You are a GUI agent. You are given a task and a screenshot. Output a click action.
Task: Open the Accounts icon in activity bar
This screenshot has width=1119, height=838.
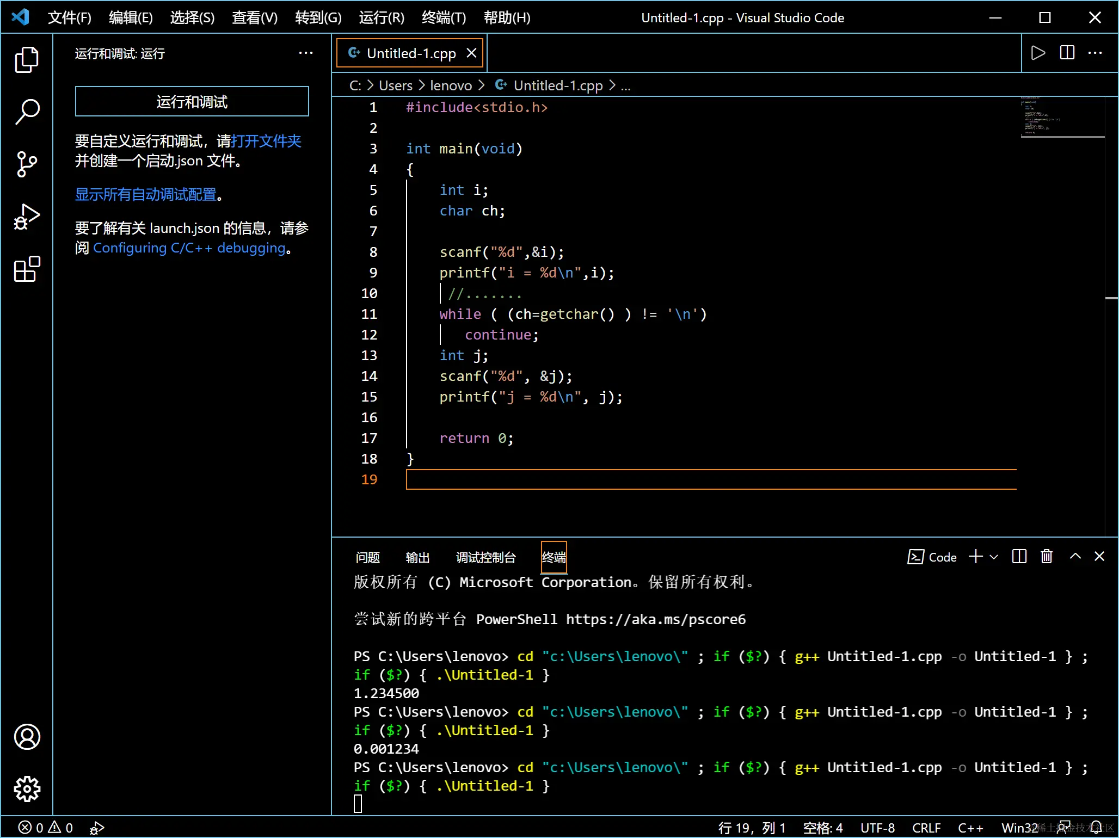[26, 737]
